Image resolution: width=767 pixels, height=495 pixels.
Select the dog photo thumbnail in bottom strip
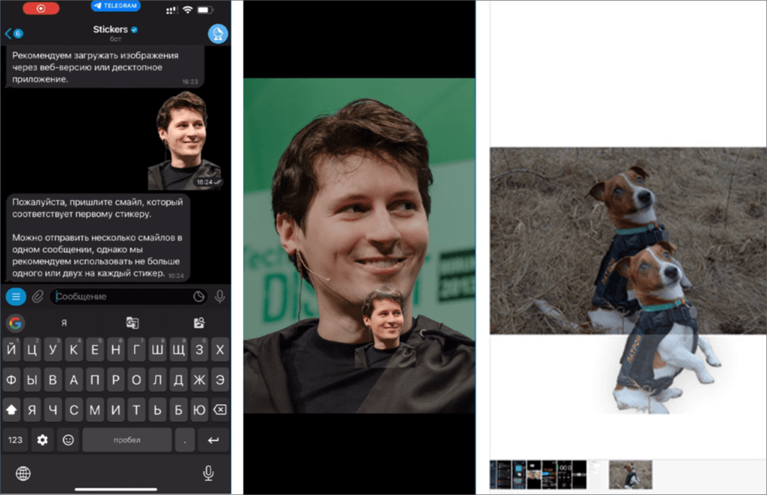[631, 475]
